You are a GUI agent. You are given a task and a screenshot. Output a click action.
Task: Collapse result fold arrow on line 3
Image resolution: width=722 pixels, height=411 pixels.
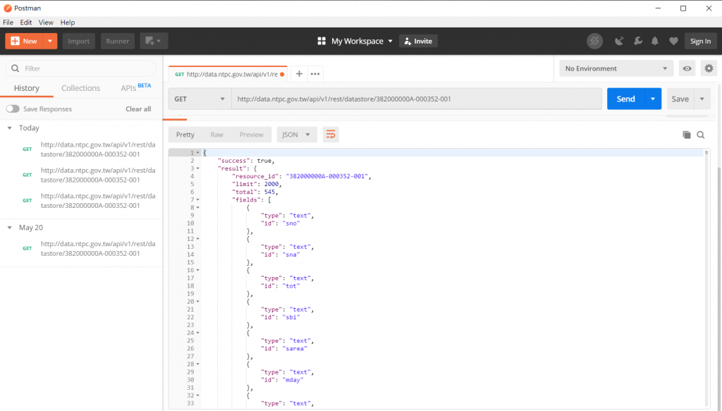198,168
